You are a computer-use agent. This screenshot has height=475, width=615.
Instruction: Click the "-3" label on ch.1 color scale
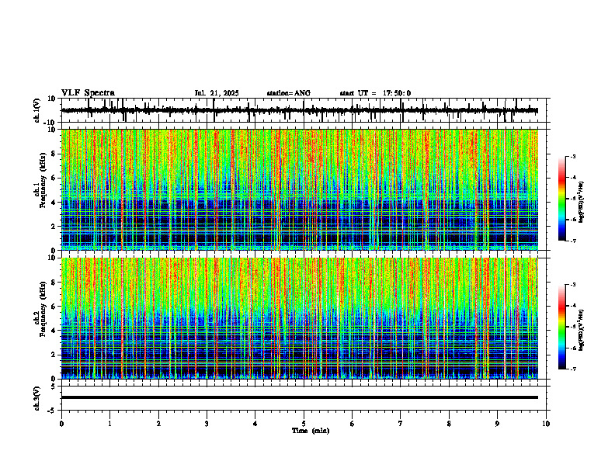572,157
